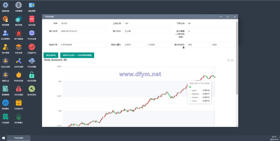Open the 平台币走势 desktop icon
This screenshot has width=280, height=141.
tap(32, 33)
